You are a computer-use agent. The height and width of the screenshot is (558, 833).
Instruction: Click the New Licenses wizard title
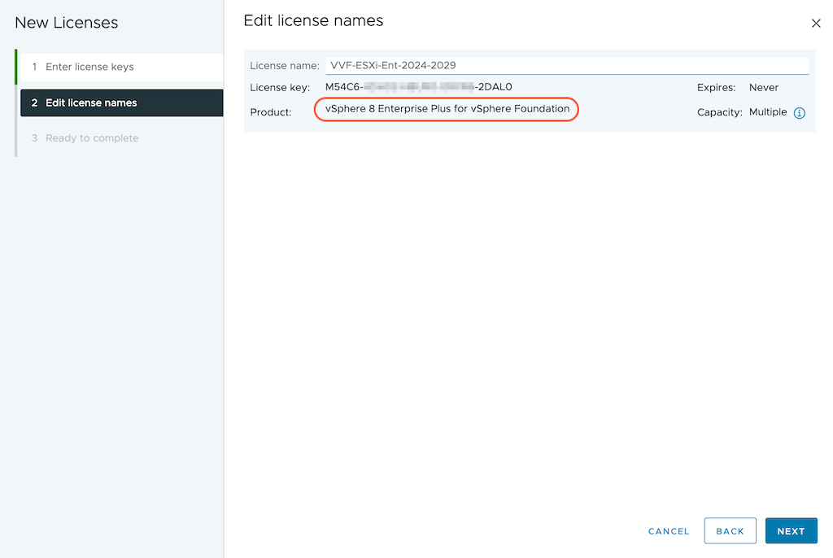67,23
